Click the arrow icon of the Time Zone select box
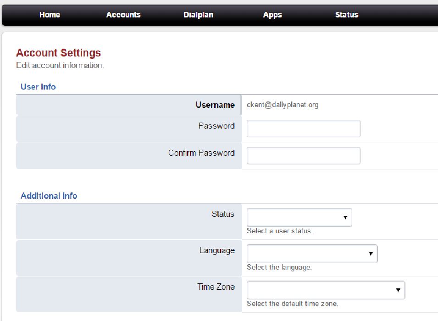The width and height of the screenshot is (438, 321). click(x=398, y=290)
